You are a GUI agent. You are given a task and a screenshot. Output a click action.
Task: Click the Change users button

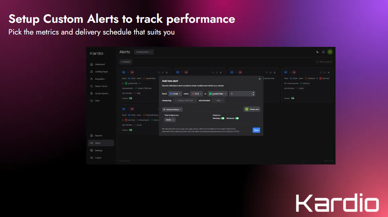click(252, 109)
